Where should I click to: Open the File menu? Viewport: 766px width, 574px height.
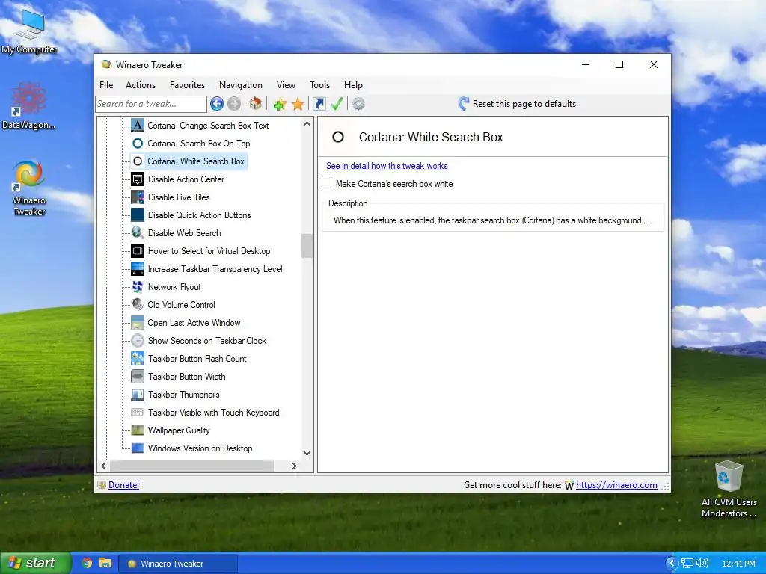coord(106,85)
